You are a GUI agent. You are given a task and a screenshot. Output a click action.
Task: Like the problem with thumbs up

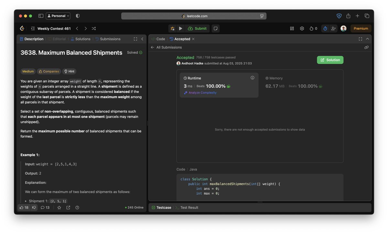(24, 207)
